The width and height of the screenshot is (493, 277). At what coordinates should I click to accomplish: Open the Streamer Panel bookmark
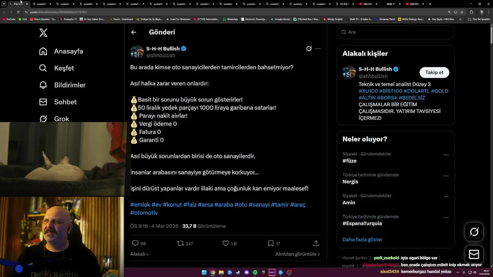point(385,19)
